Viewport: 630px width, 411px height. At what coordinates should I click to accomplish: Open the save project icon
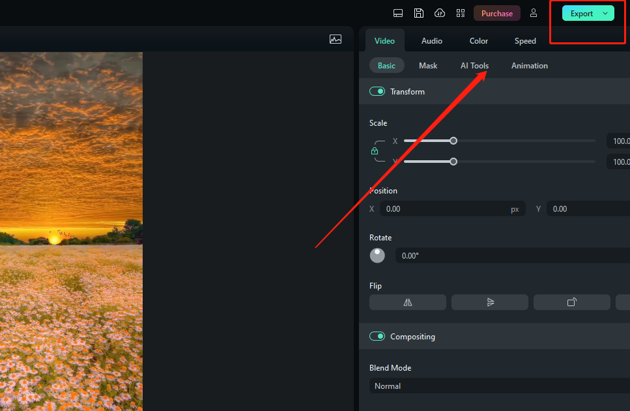[x=418, y=12]
